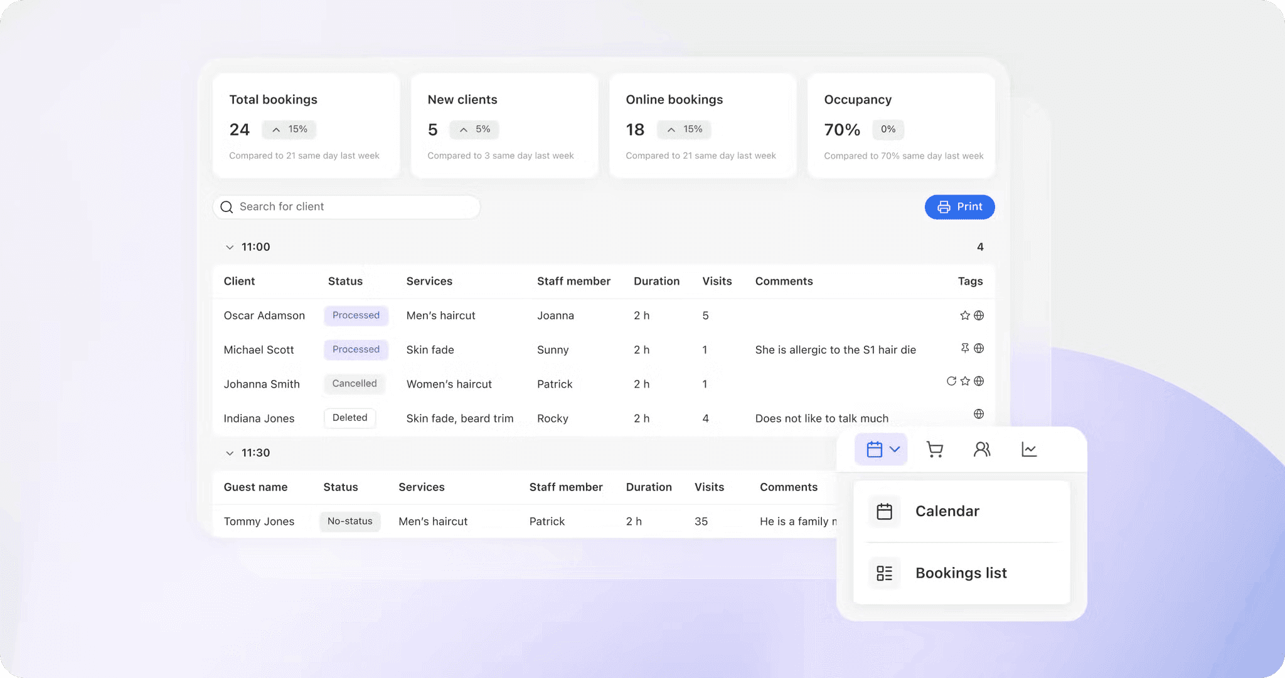Select Bookings list from the menu
This screenshot has height=678, width=1285.
pyautogui.click(x=961, y=573)
